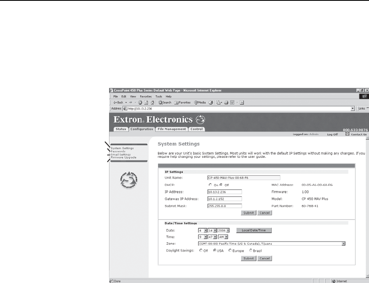Print the page with the printer icon
The width and height of the screenshot is (369, 283).
pos(226,103)
